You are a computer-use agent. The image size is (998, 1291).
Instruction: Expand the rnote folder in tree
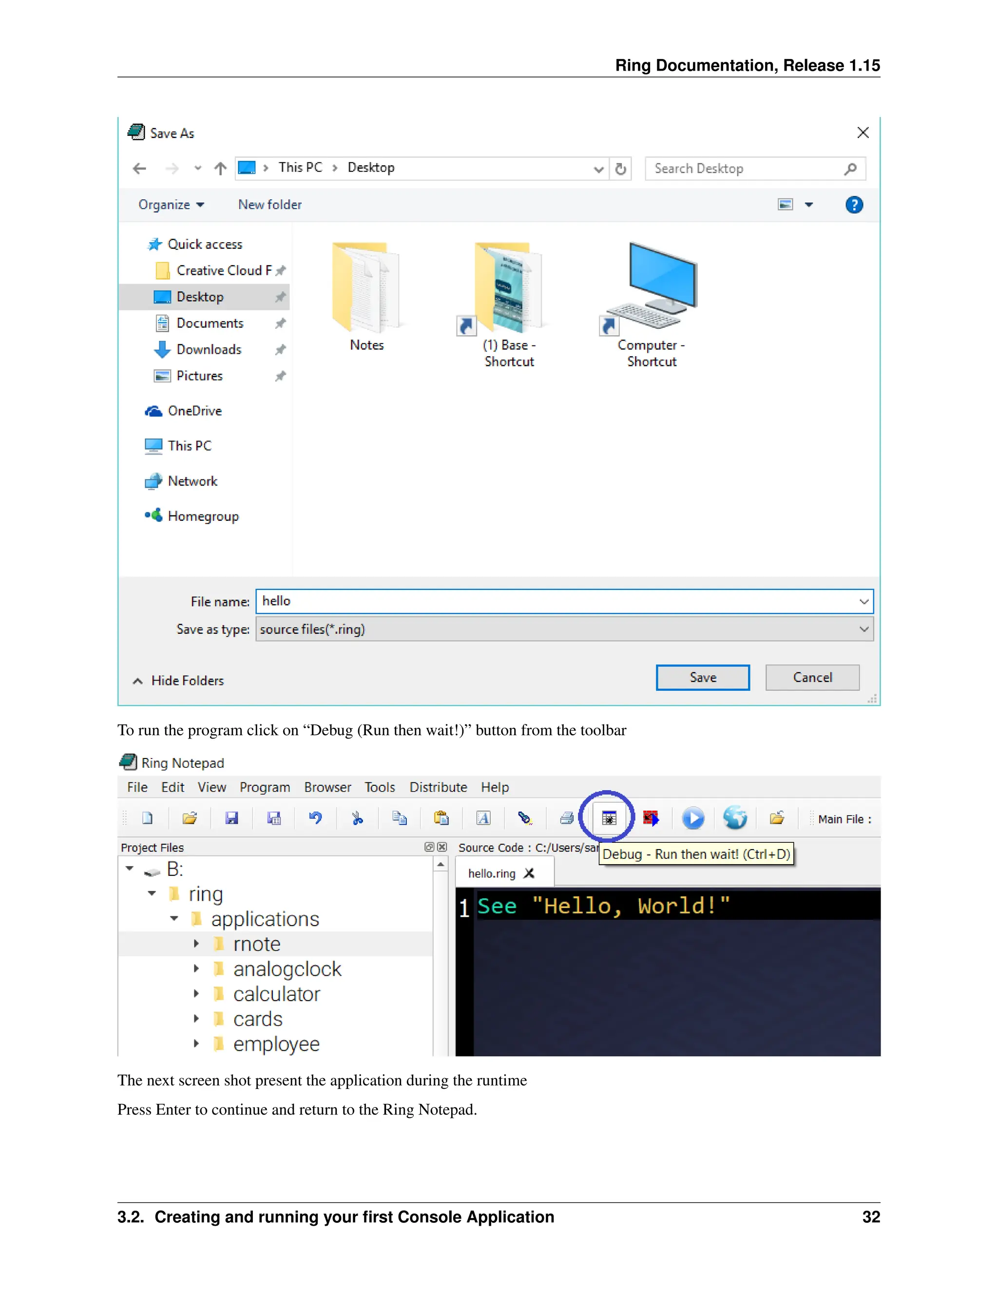pyautogui.click(x=196, y=944)
